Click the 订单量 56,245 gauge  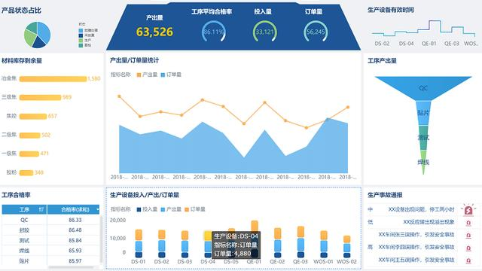[x=316, y=32]
